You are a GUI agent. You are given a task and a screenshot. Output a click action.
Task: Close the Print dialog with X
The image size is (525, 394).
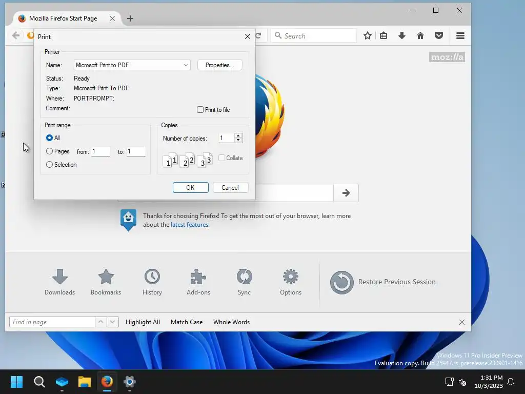click(248, 36)
